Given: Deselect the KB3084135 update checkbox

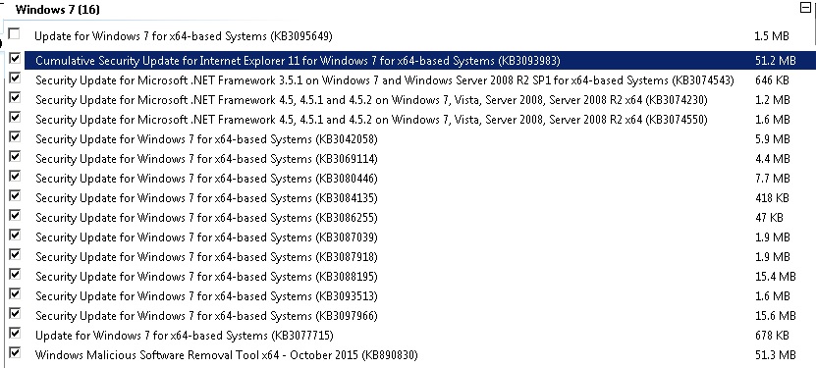Looking at the screenshot, I should [x=15, y=196].
